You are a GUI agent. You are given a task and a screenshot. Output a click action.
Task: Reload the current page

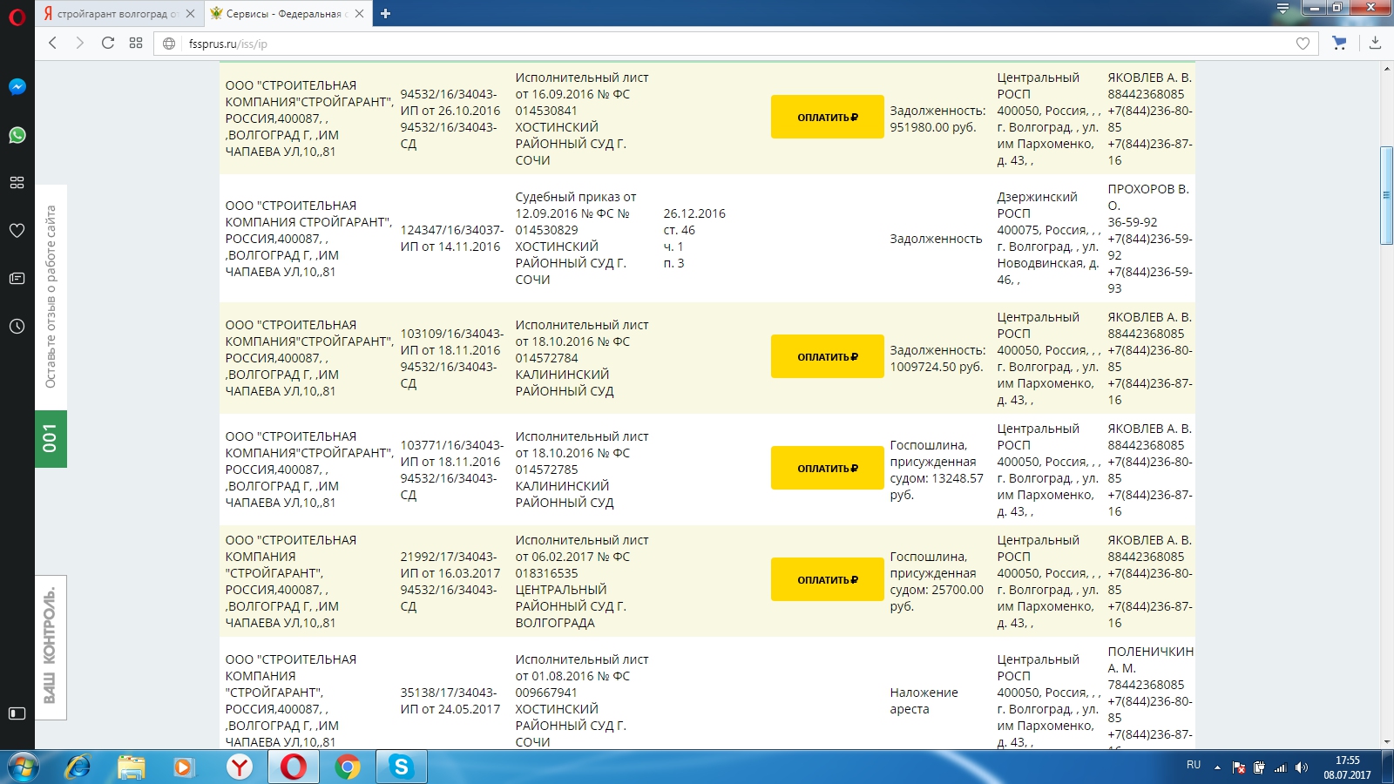pos(108,43)
